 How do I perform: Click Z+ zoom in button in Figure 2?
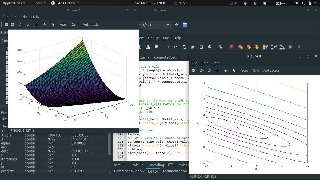(x=21, y=25)
